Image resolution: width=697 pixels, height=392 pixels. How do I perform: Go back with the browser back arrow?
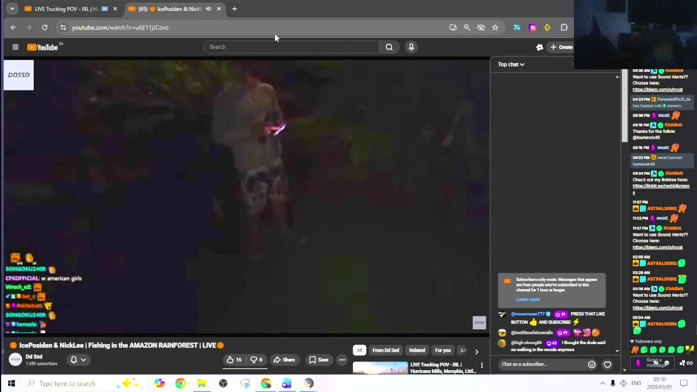[13, 27]
